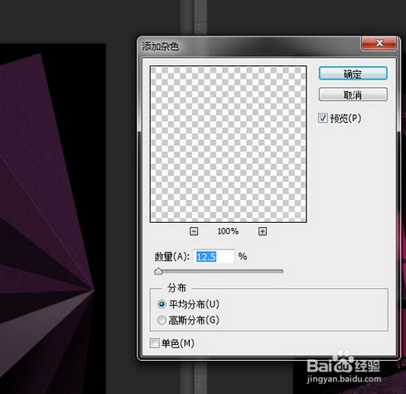Click the zoom in plus icon under preview
This screenshot has width=406, height=394.
tap(263, 231)
